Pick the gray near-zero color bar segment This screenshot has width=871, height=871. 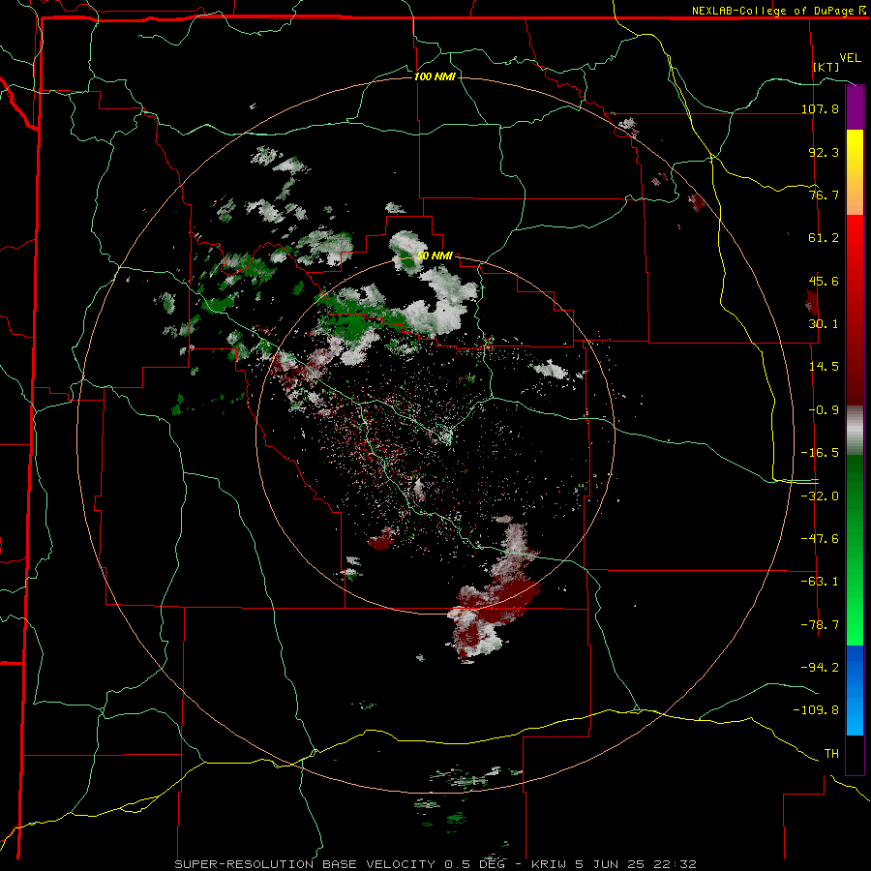[x=855, y=431]
